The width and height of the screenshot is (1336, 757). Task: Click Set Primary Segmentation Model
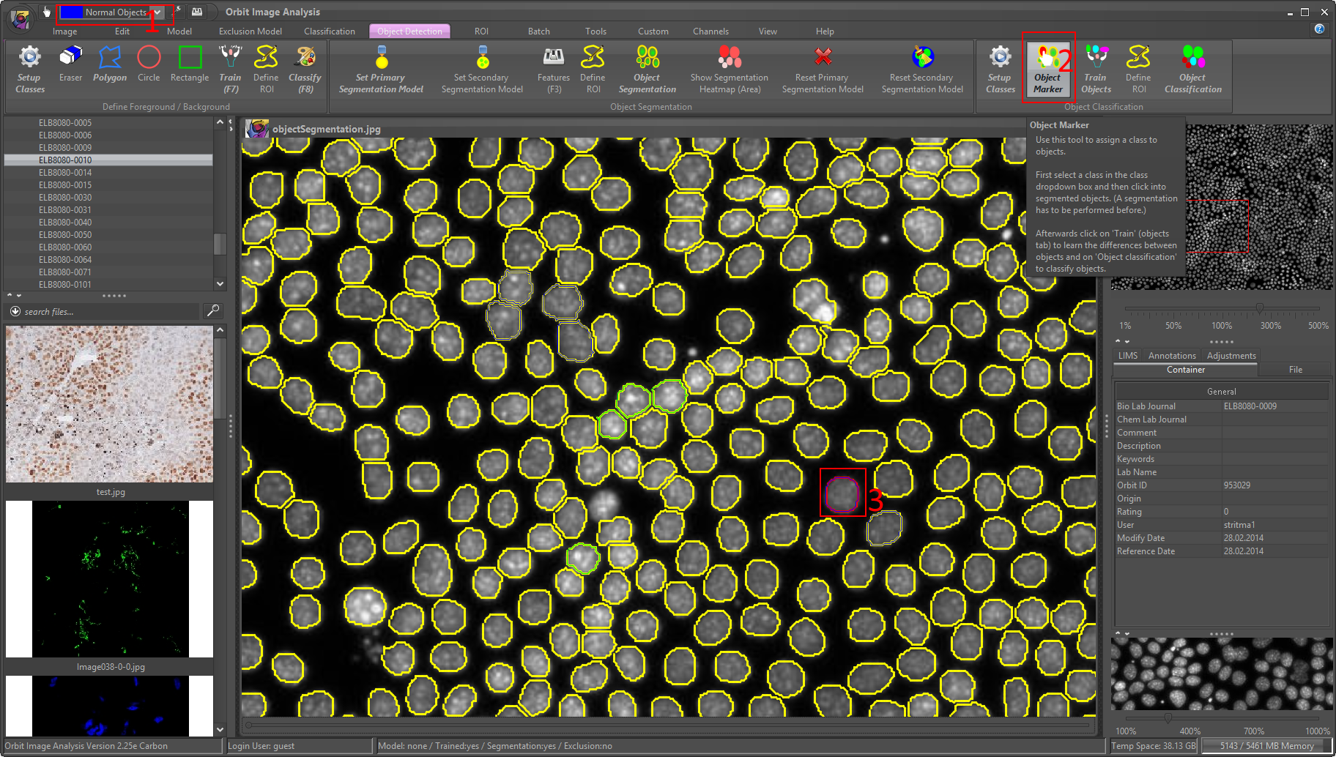click(x=381, y=70)
